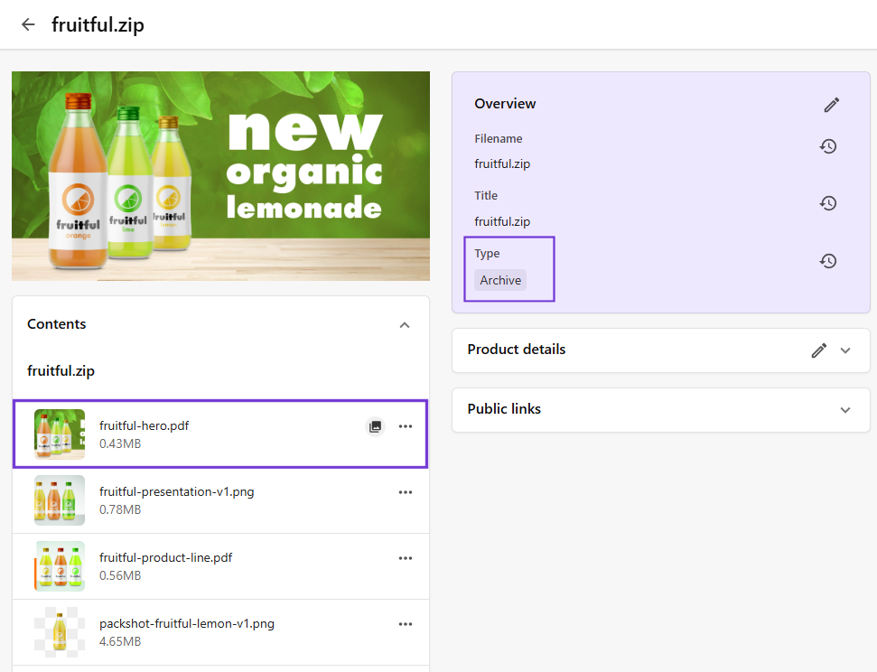Image resolution: width=877 pixels, height=672 pixels.
Task: Click the 0.43MB file size
Action: [120, 443]
